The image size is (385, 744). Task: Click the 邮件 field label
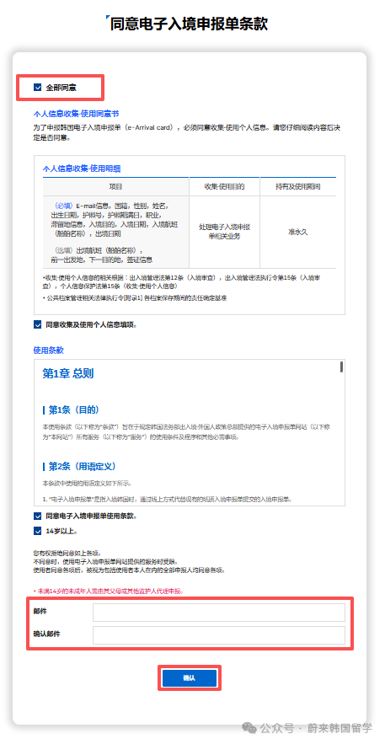[40, 612]
